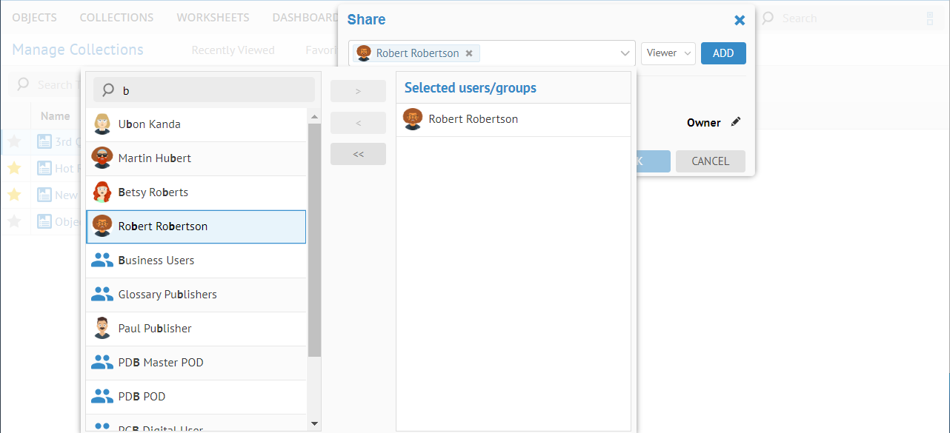Move selected user right with > button
Viewport: 950px width, 433px height.
point(358,91)
